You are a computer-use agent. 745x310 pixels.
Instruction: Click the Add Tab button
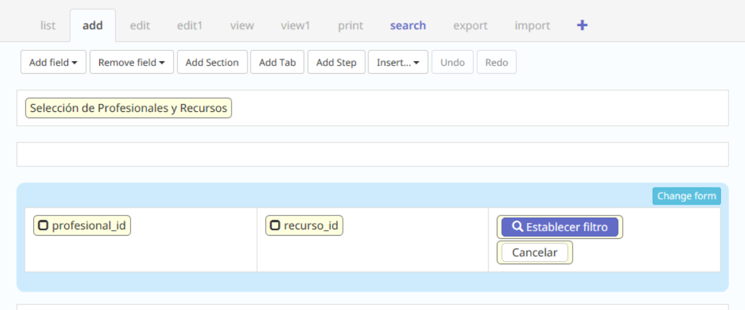point(277,62)
